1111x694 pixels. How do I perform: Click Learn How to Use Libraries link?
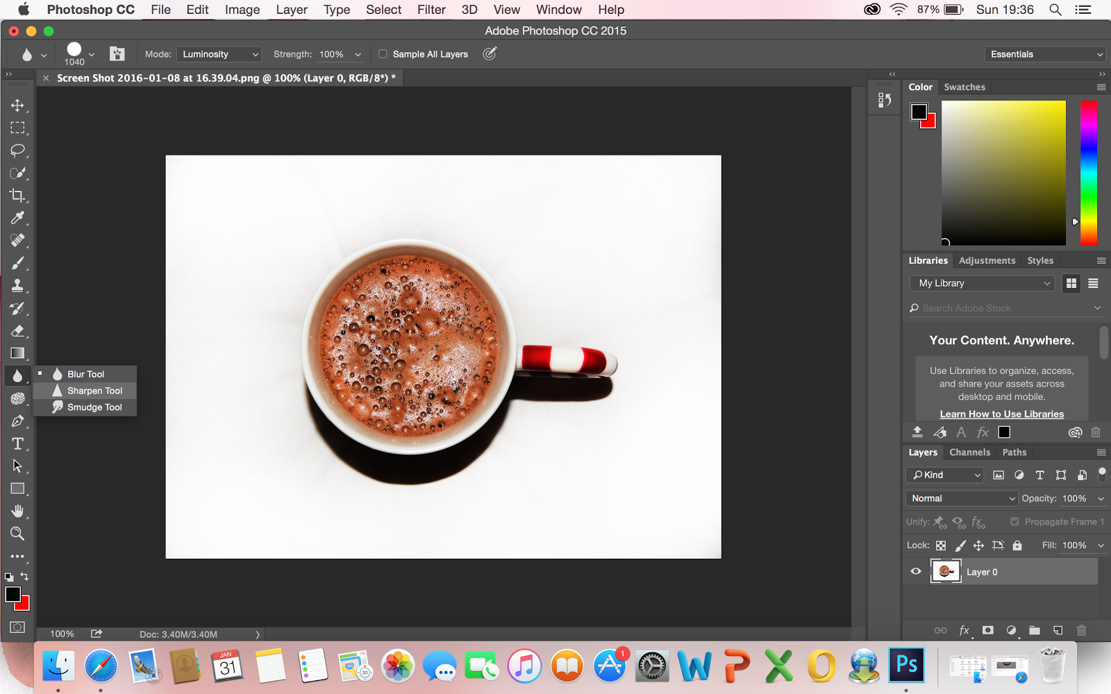(1001, 414)
